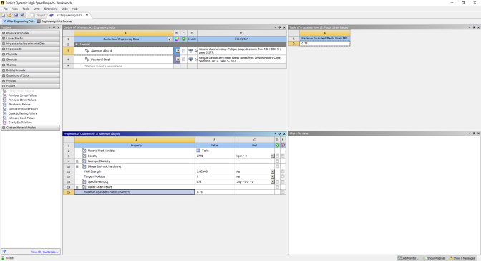Switch to the Project tab
Viewport: 481px width, 261px height.
click(x=39, y=15)
